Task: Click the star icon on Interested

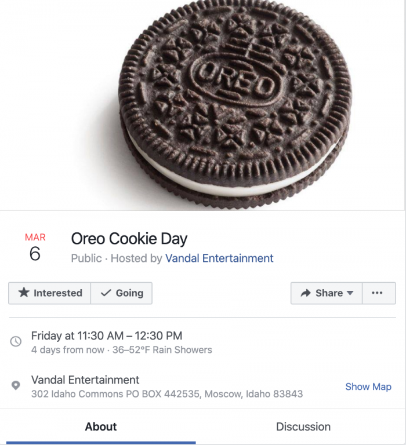Action: click(24, 293)
